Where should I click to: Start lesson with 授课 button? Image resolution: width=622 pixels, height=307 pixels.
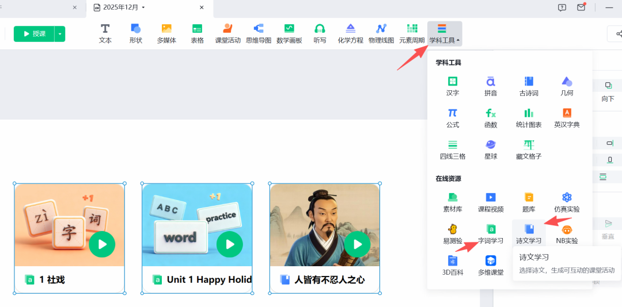[x=34, y=34]
